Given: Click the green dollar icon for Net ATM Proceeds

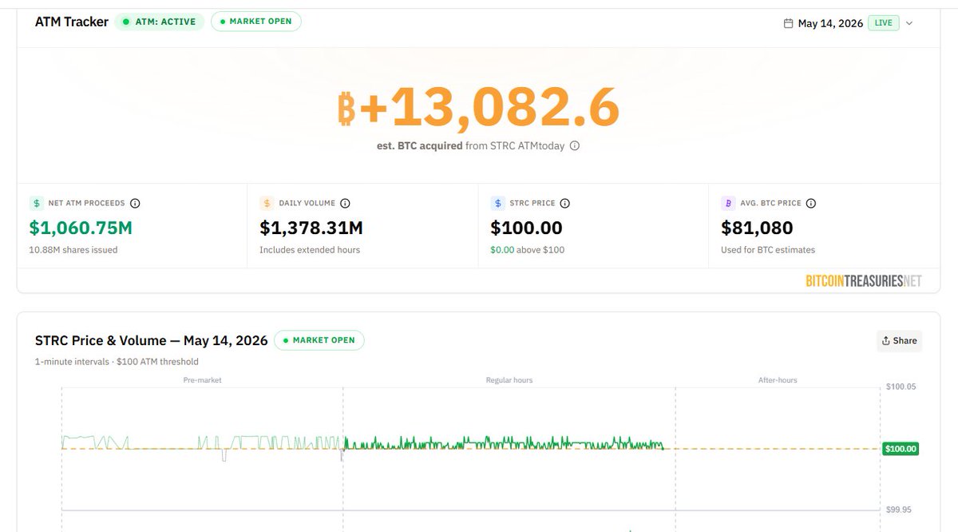Looking at the screenshot, I should pos(35,203).
